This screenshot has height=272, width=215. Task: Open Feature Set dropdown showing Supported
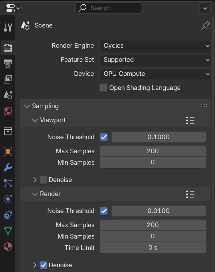coord(155,60)
